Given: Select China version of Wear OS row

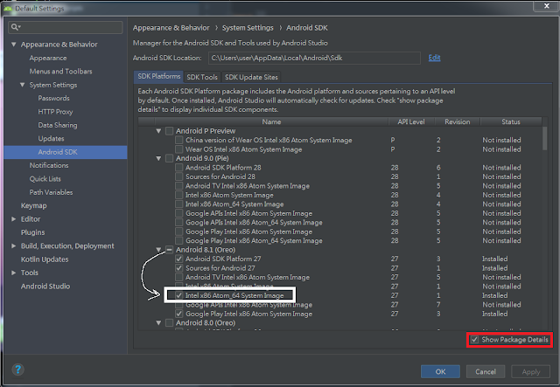Looking at the screenshot, I should pos(269,140).
